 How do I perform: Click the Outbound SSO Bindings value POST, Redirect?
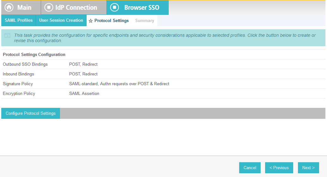tap(83, 64)
